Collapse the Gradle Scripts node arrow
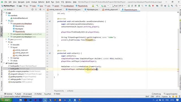Viewport: 181px width, 102px height. point(4,63)
